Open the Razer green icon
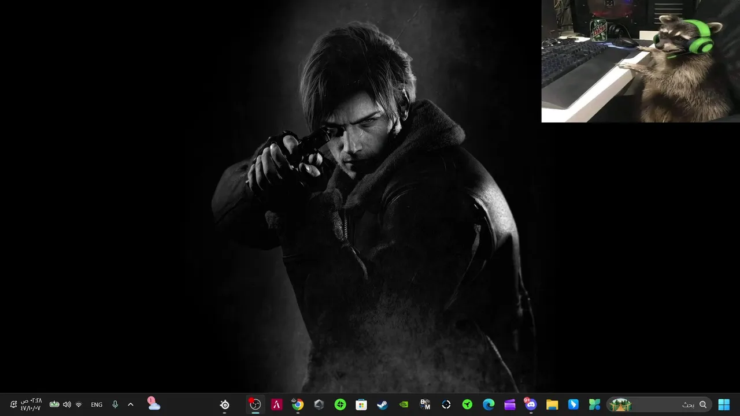The width and height of the screenshot is (740, 416). point(467,404)
